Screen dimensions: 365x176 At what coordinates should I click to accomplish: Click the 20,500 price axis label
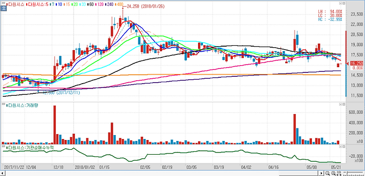356,35
